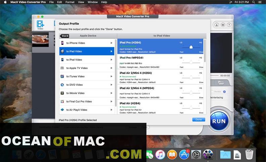This screenshot has width=266, height=162.
Task: Click the rocket status icon in menu bar
Action: [230, 2]
